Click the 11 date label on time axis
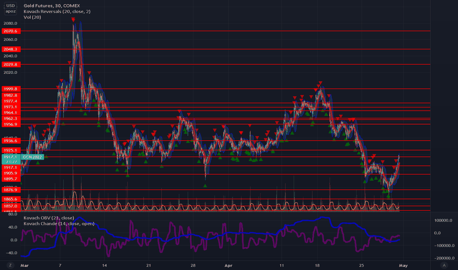This screenshot has width=458, height=270. point(282,265)
